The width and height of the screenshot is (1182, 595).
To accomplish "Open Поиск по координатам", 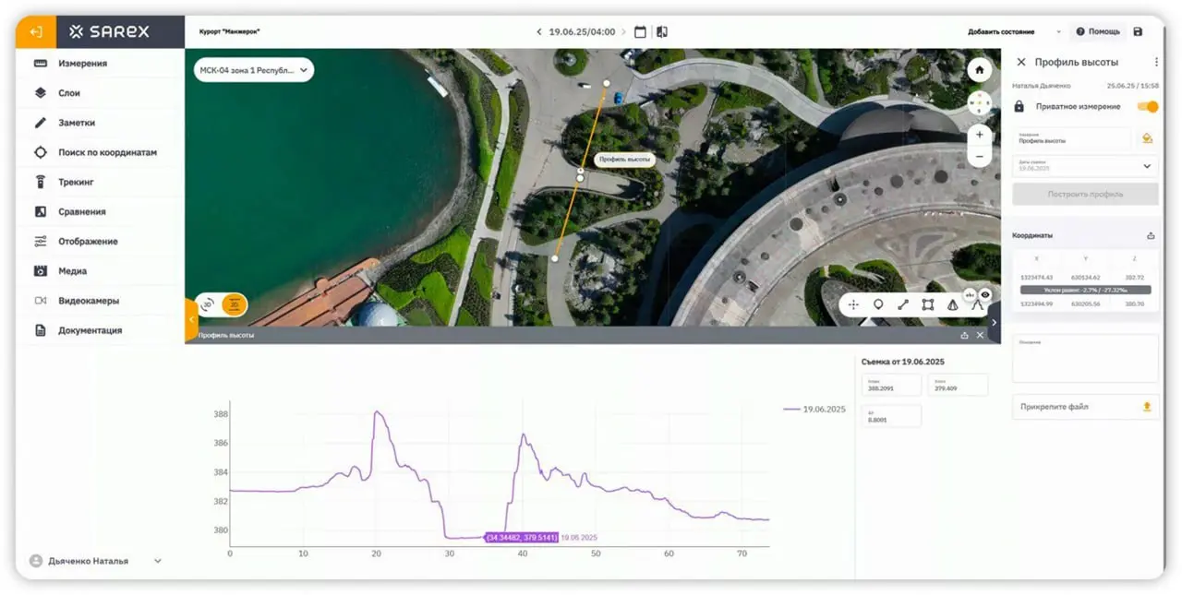I will point(100,152).
